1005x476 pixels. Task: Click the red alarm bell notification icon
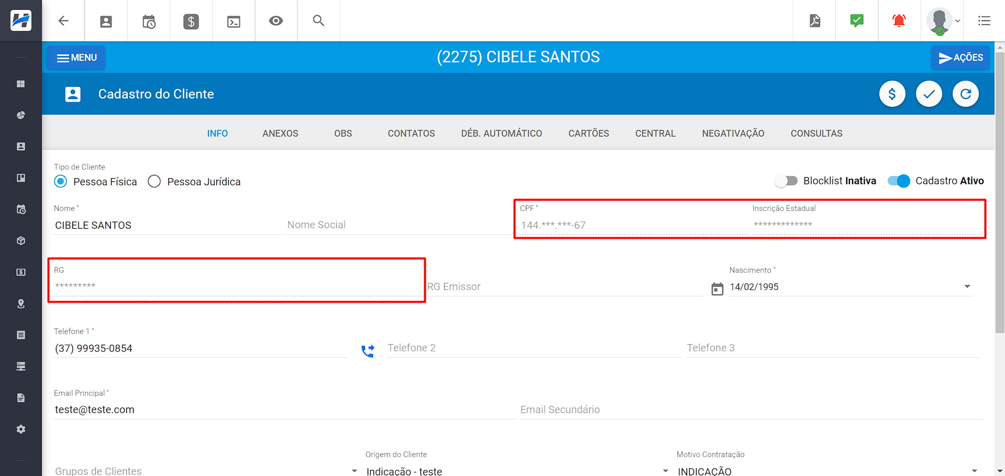899,21
